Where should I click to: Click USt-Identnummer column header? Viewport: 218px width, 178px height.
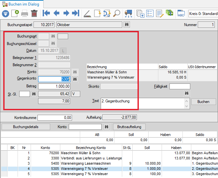point(202,67)
